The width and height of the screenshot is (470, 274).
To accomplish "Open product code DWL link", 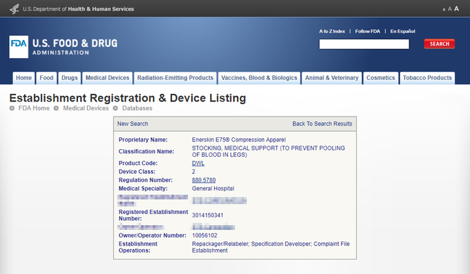I will 198,163.
